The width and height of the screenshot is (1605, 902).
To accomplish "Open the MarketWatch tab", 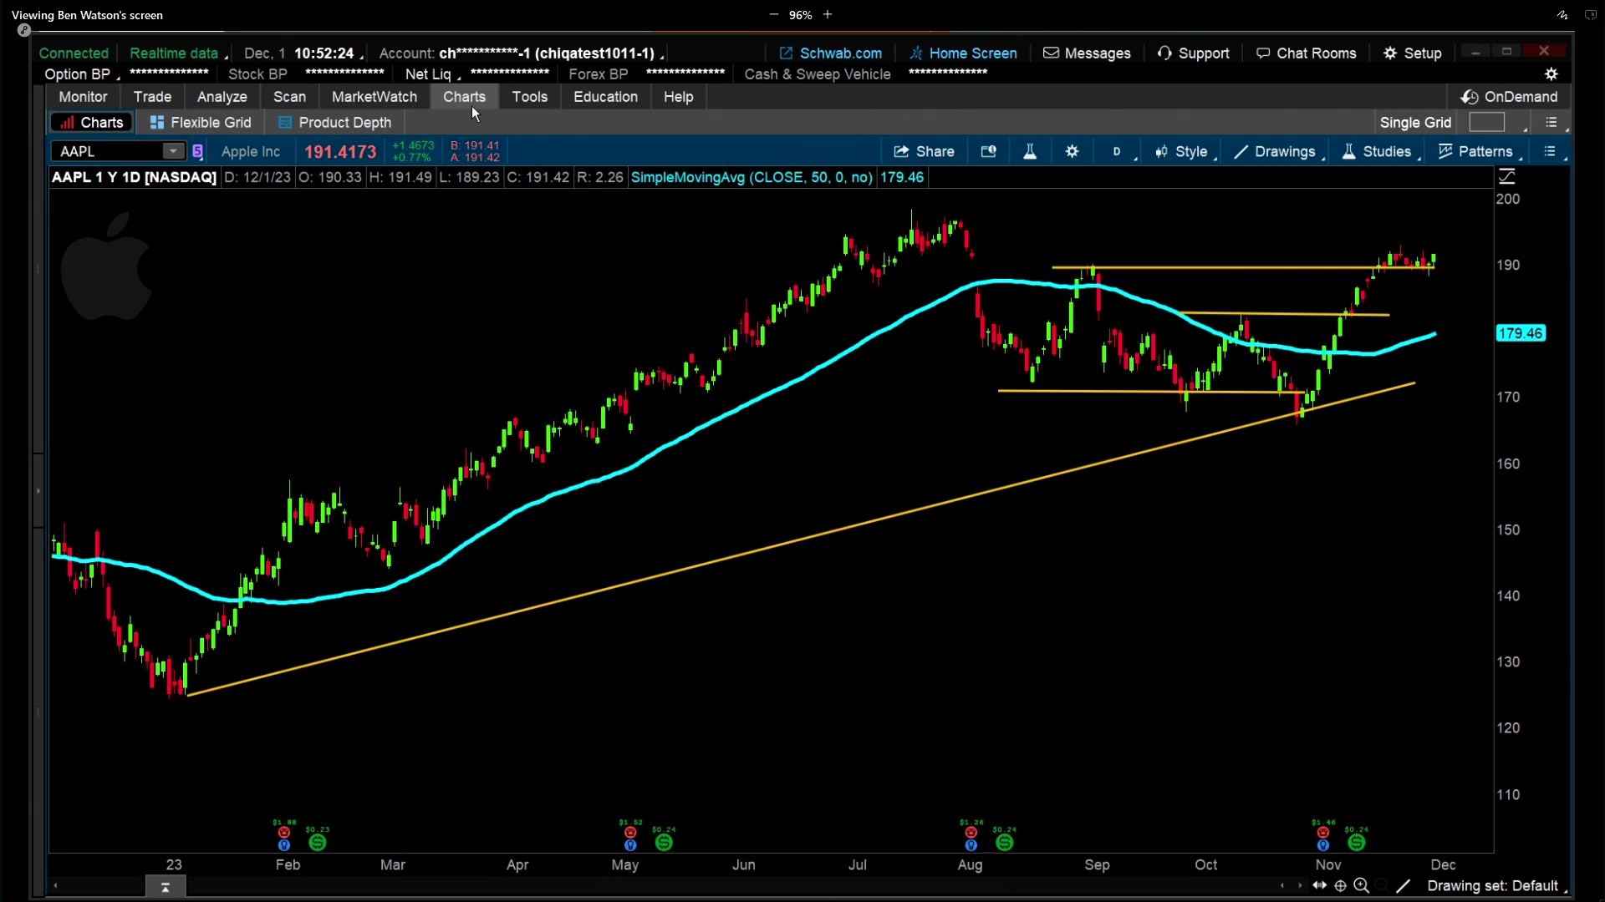I will [x=374, y=97].
